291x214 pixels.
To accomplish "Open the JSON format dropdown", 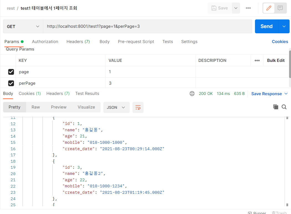I will click(116, 107).
